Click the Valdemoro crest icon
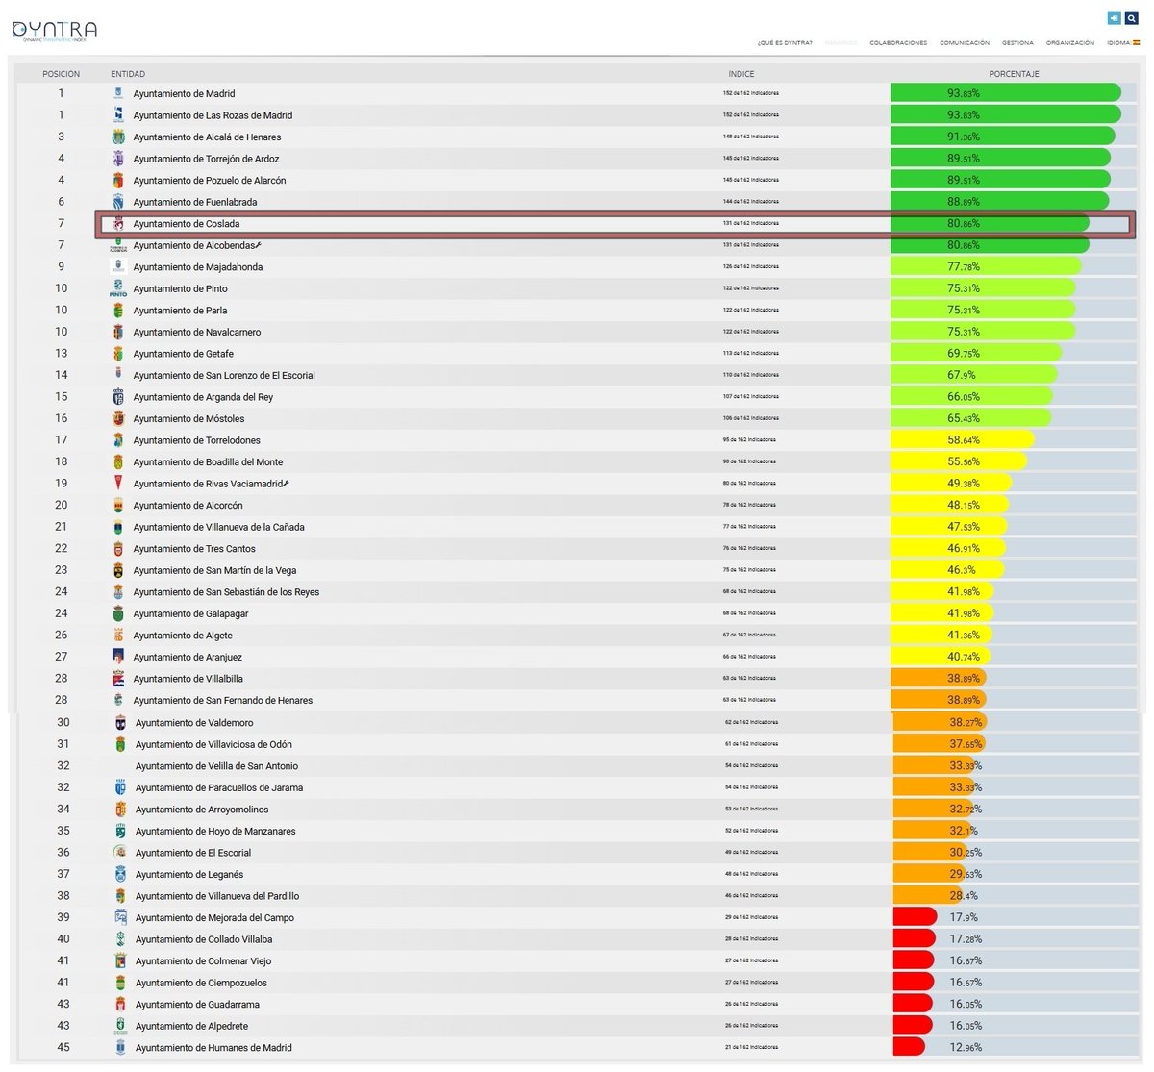1154x1072 pixels. point(120,723)
